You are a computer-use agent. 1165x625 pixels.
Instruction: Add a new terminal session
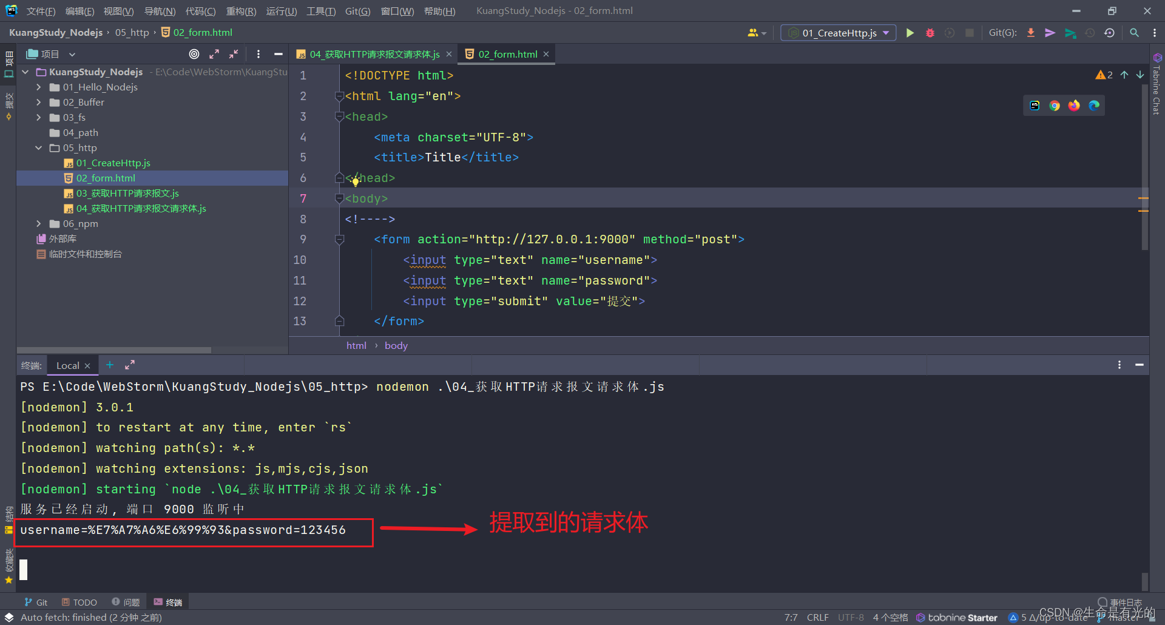110,365
